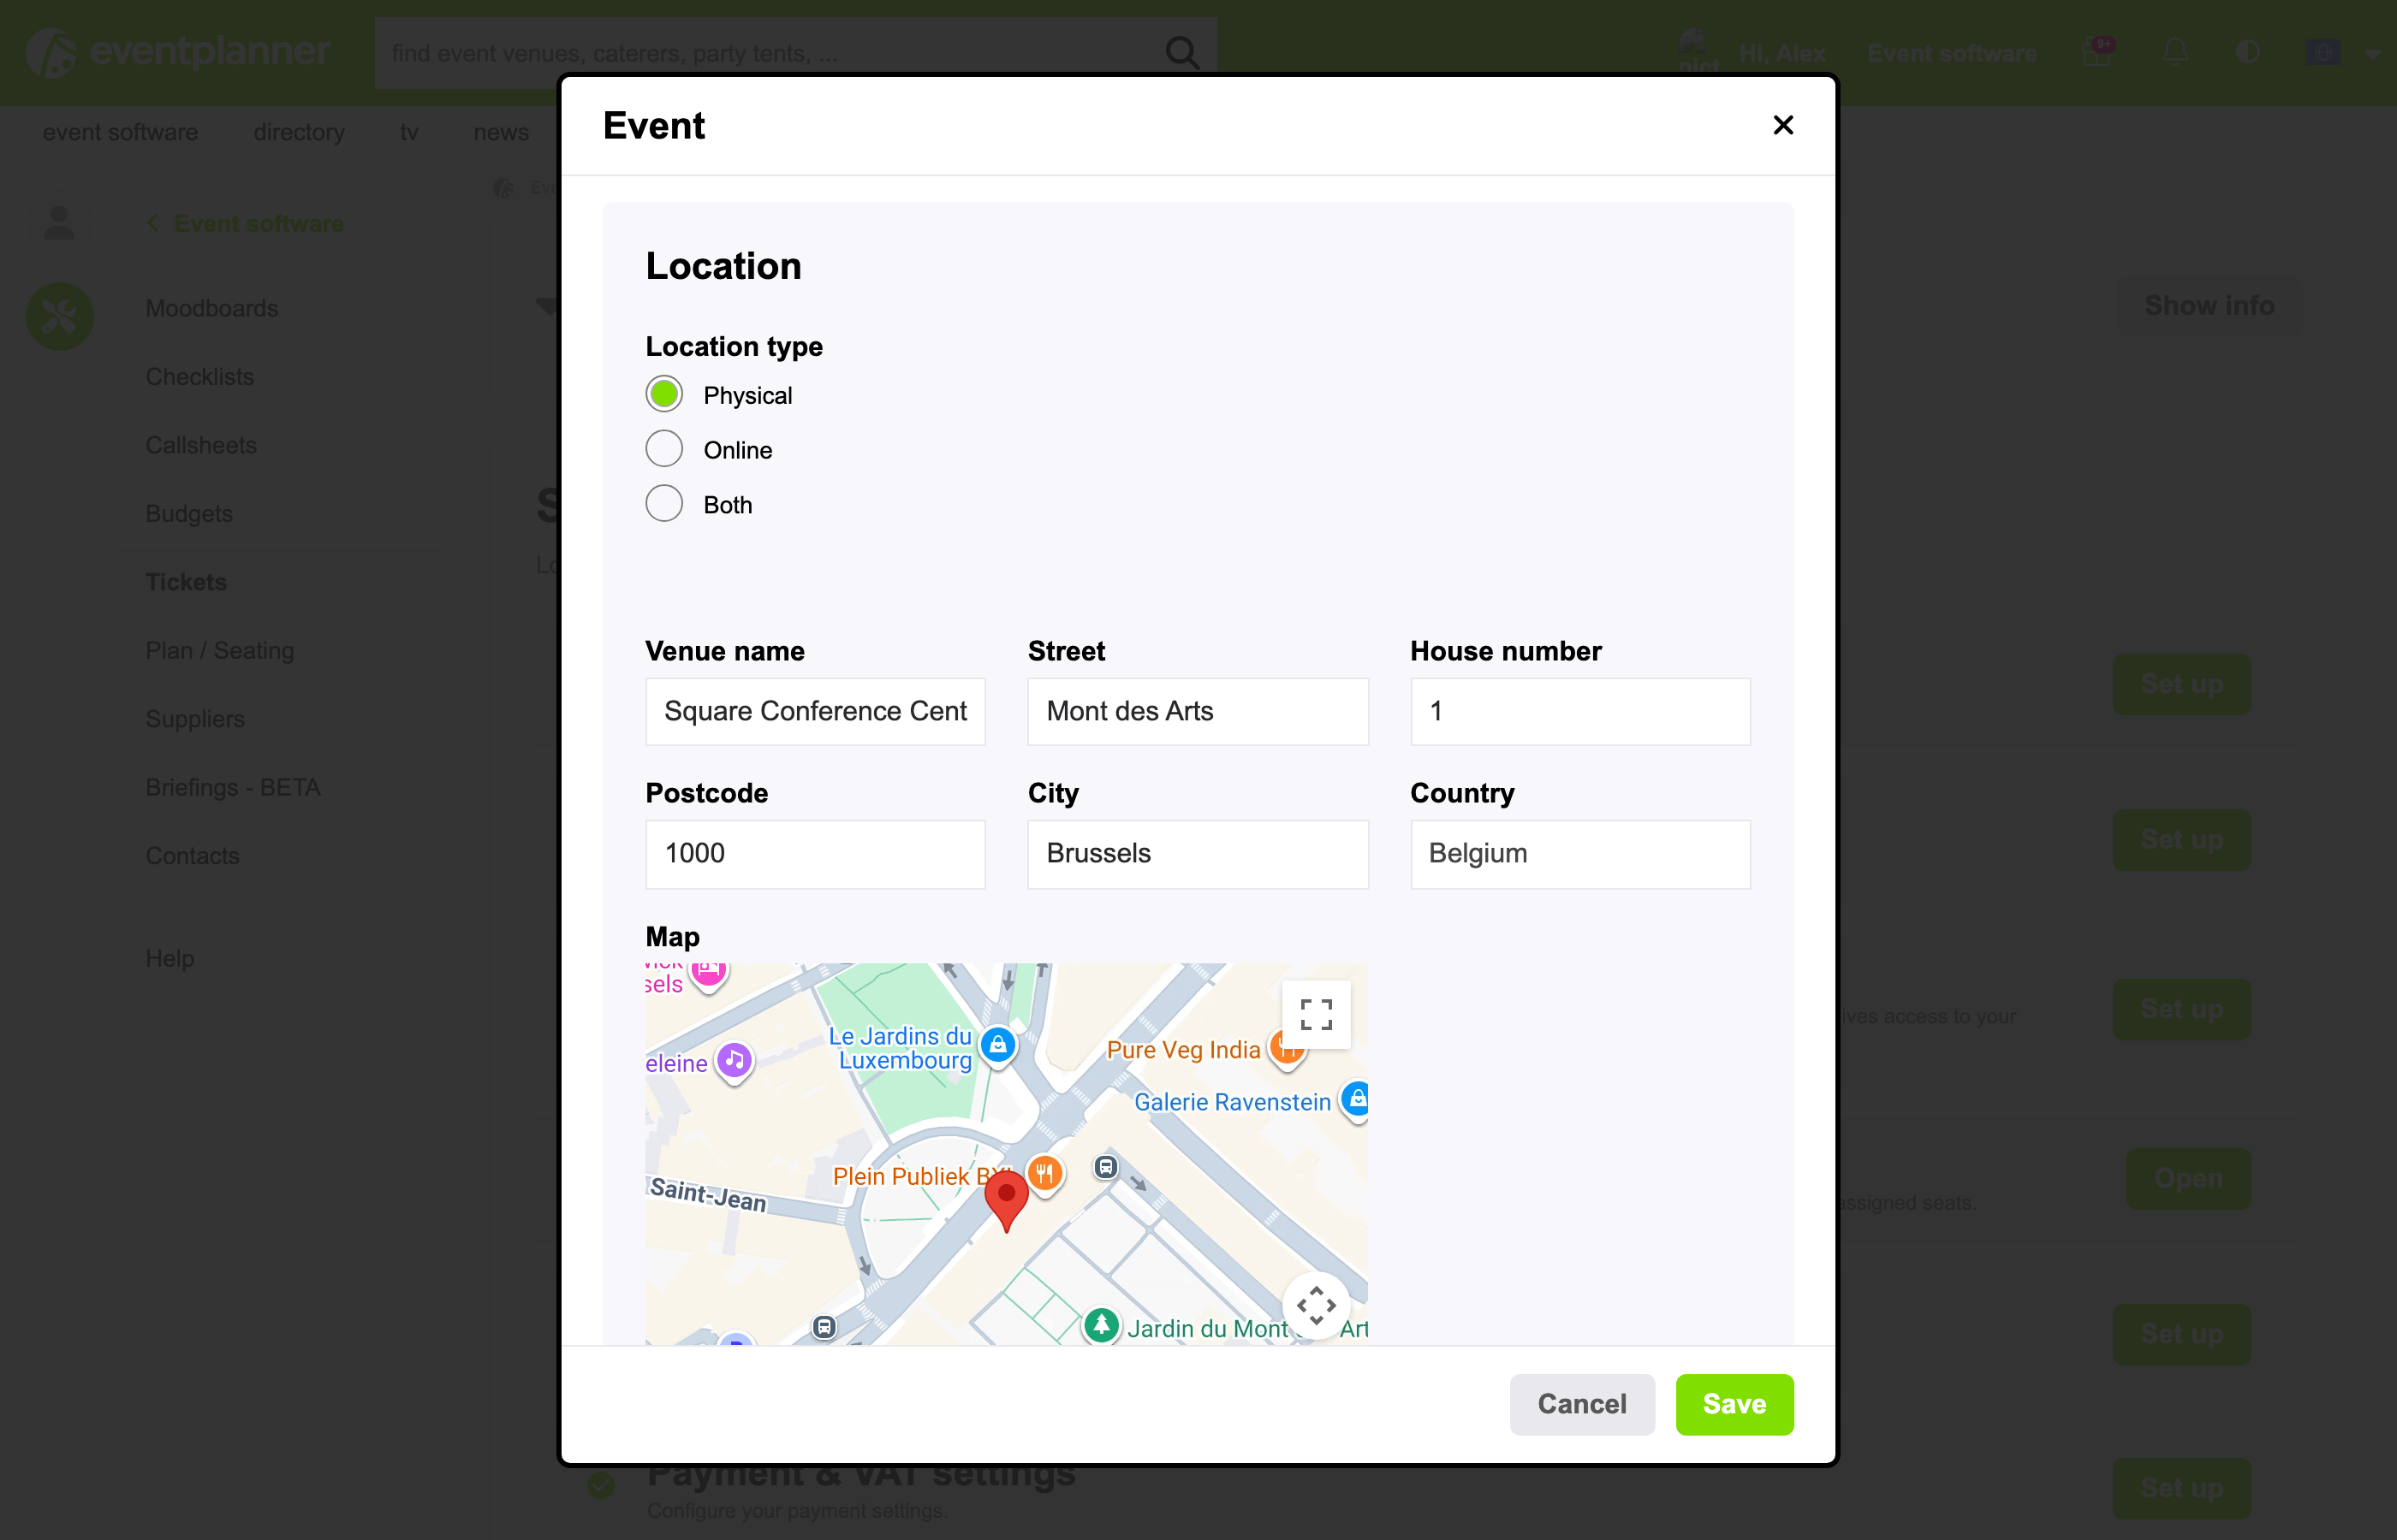The image size is (2397, 1540).
Task: Click the City input field
Action: [1198, 854]
